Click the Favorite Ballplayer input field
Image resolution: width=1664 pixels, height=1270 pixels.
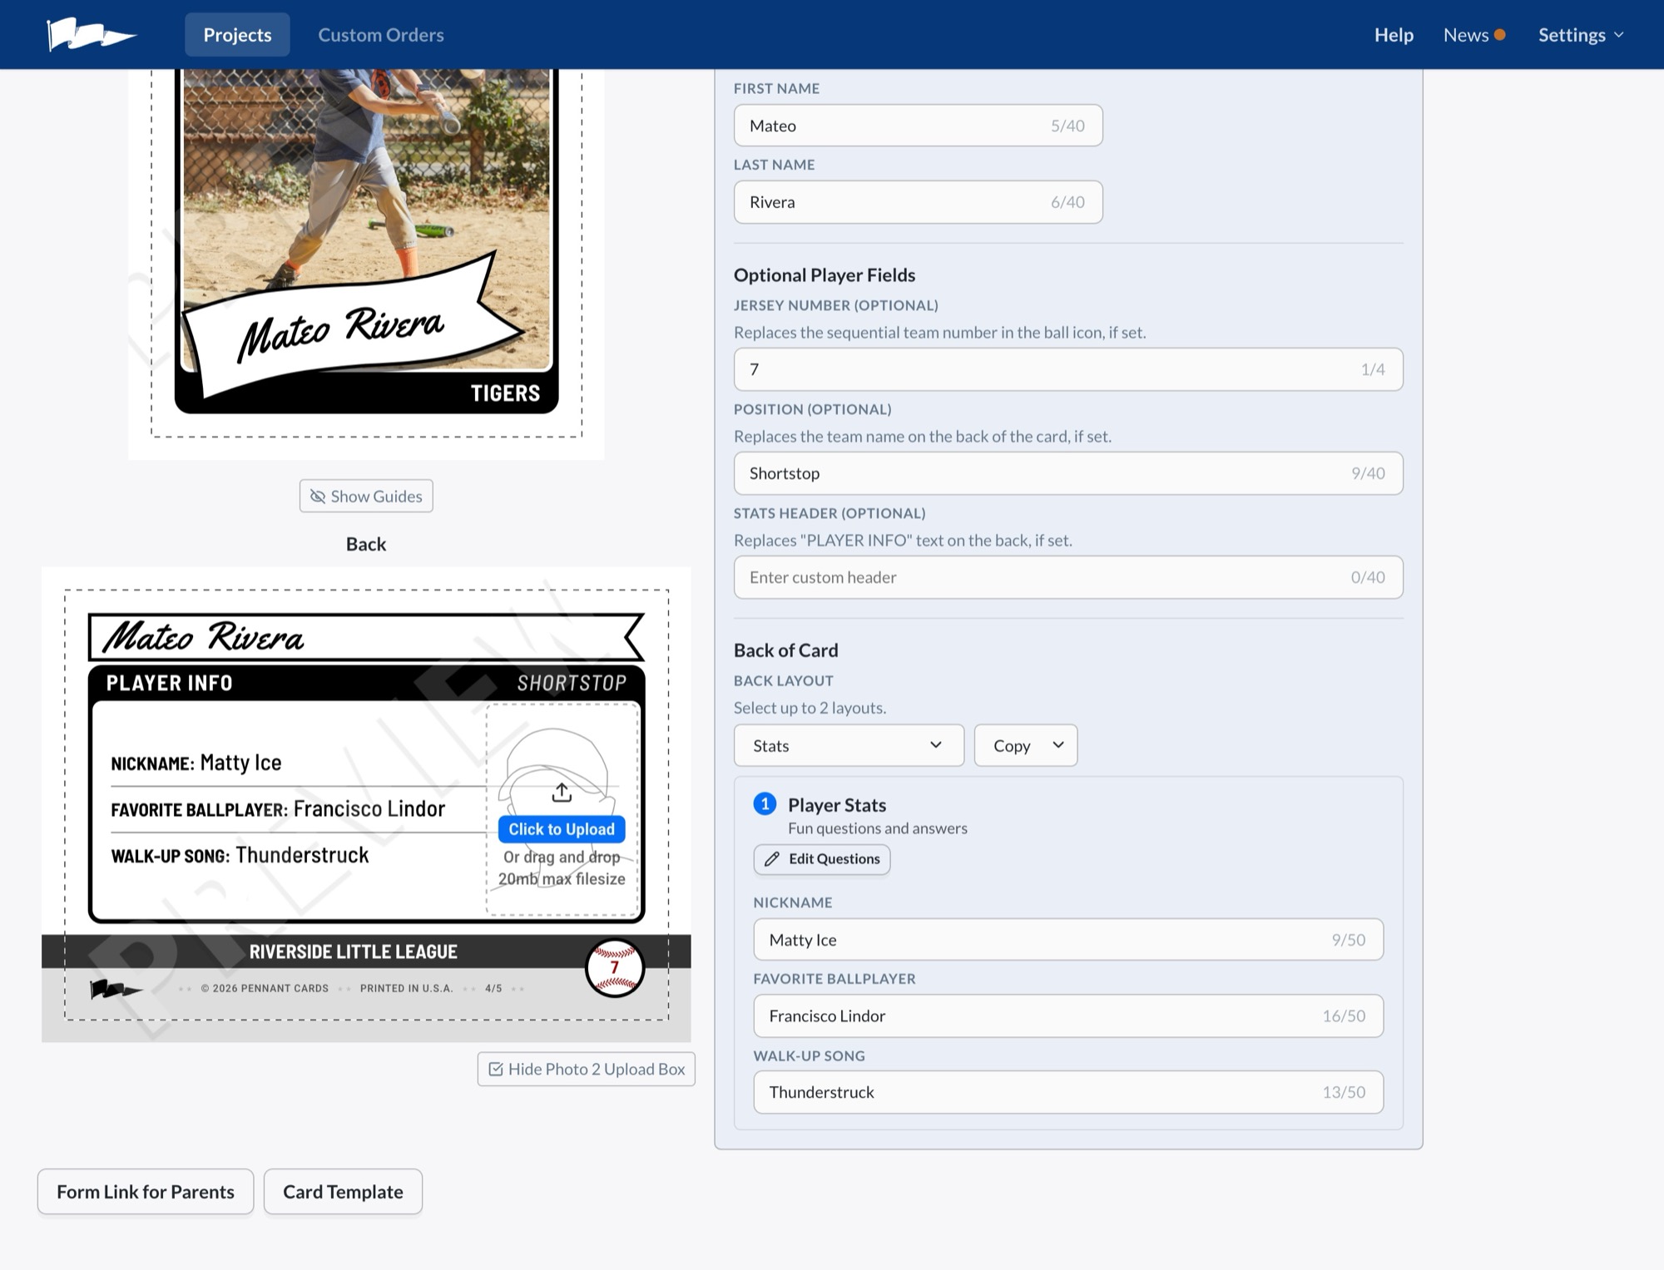point(1068,1016)
